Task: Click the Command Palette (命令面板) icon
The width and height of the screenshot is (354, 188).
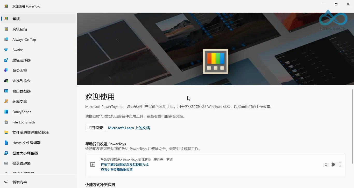Action: [6, 71]
